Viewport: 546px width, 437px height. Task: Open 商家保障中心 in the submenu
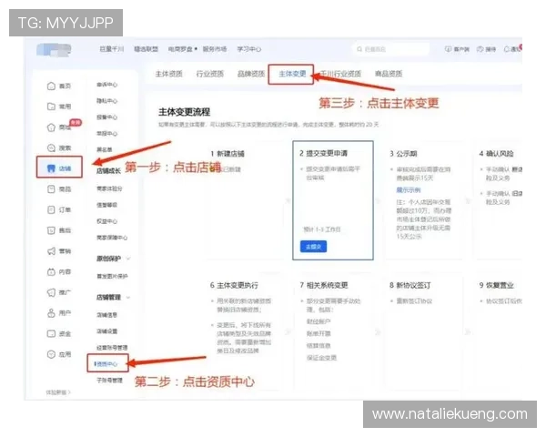[x=112, y=238]
